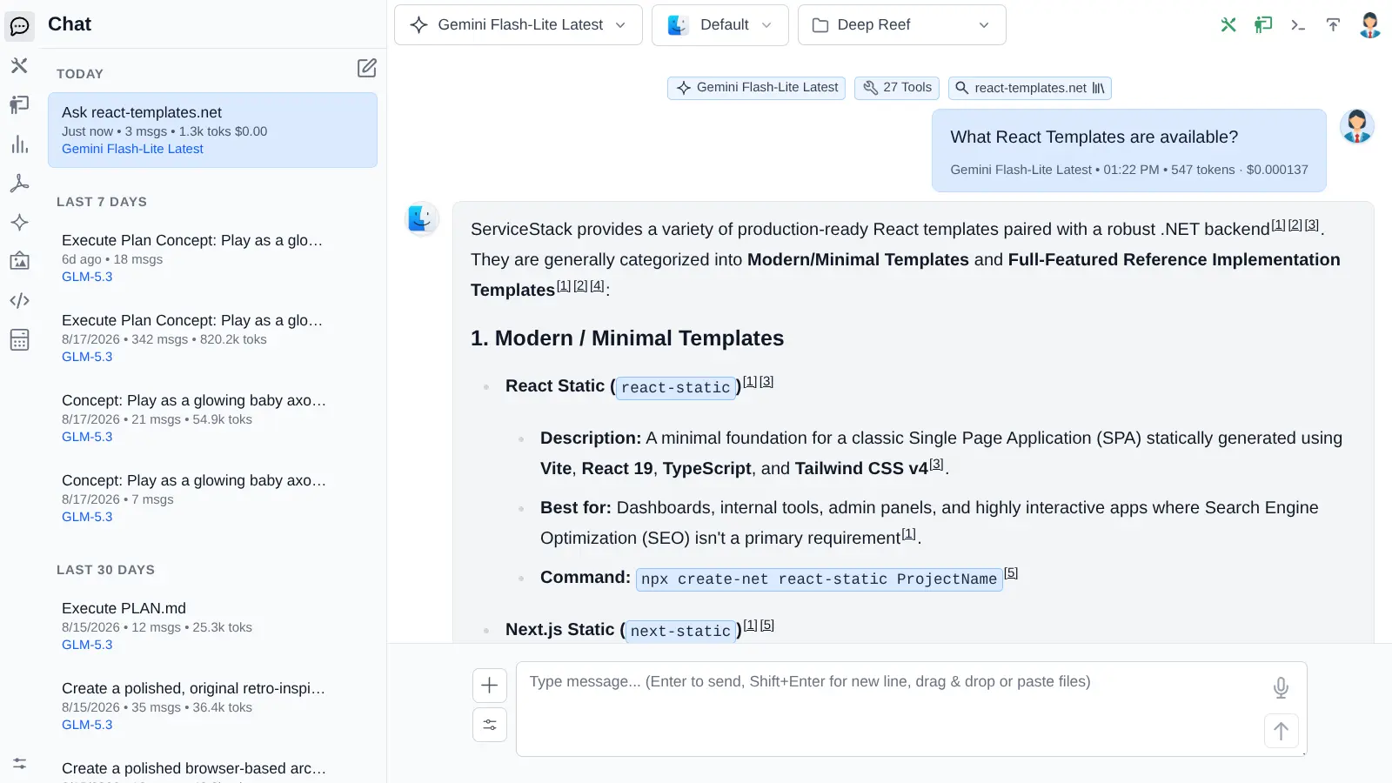Select the presentation board icon in left sidebar

click(x=19, y=104)
